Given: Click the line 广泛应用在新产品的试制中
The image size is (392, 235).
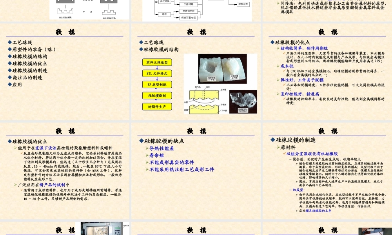Looking at the screenshot, I should pyautogui.click(x=44, y=185).
